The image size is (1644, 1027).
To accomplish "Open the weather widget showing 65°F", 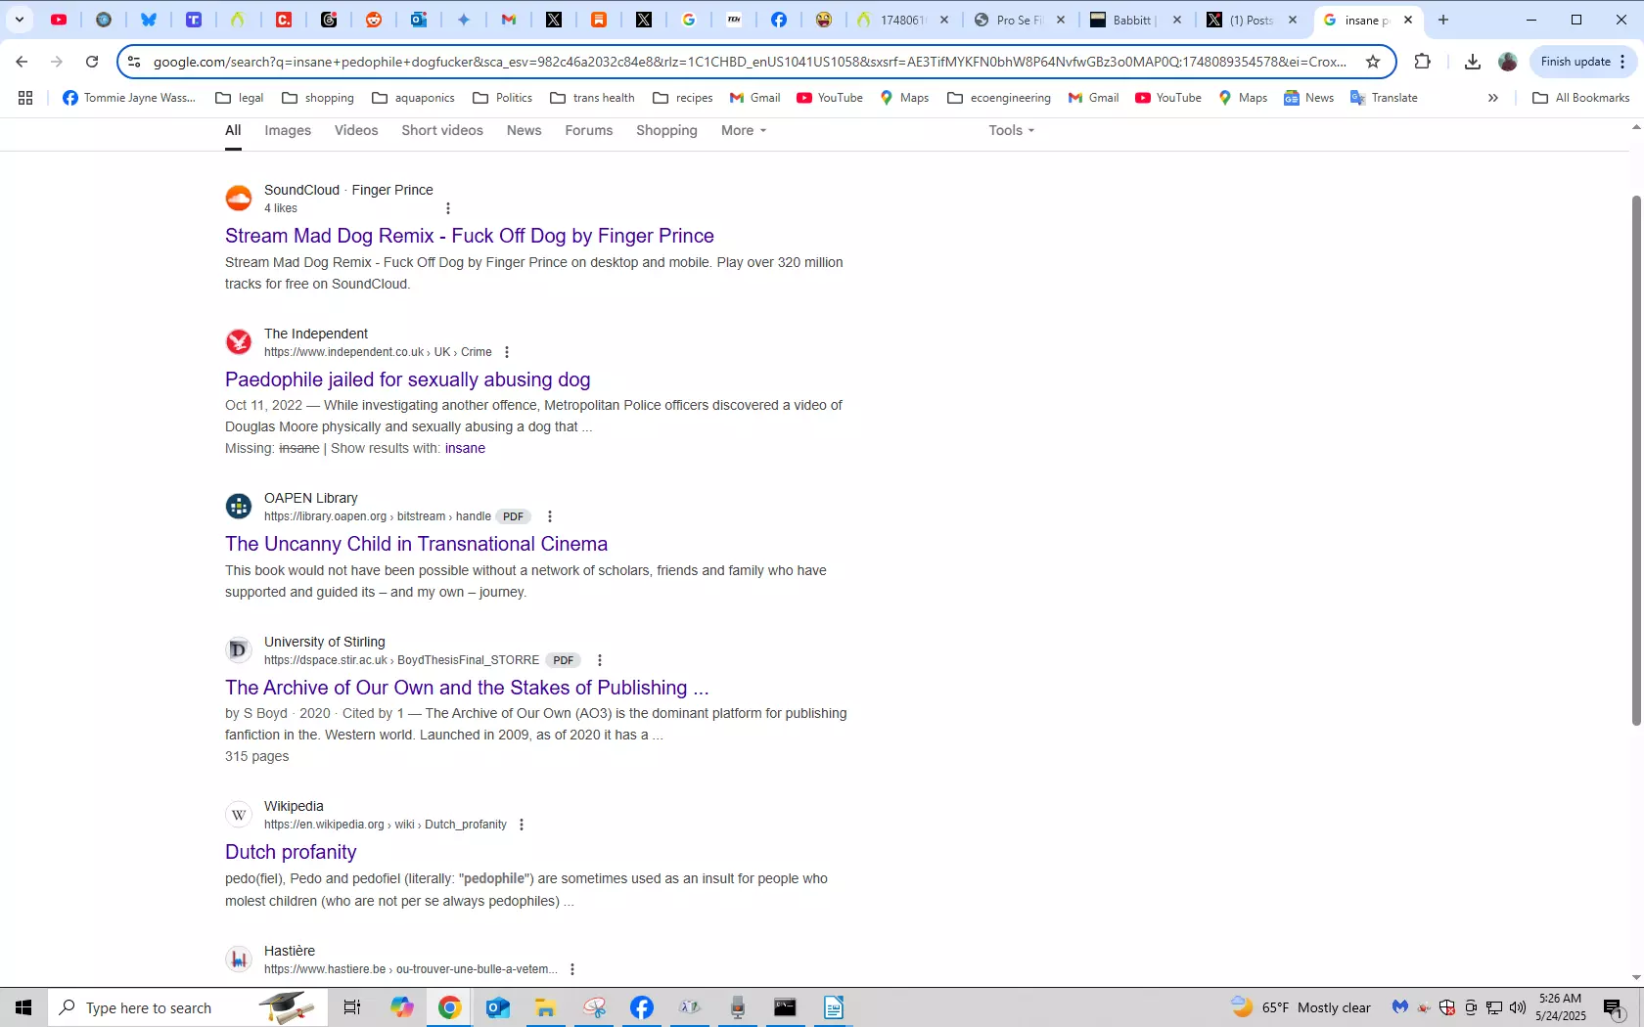I will (x=1301, y=1007).
